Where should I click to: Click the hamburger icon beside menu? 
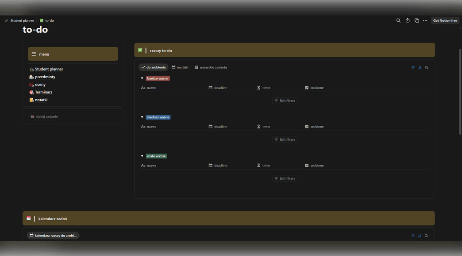(34, 54)
